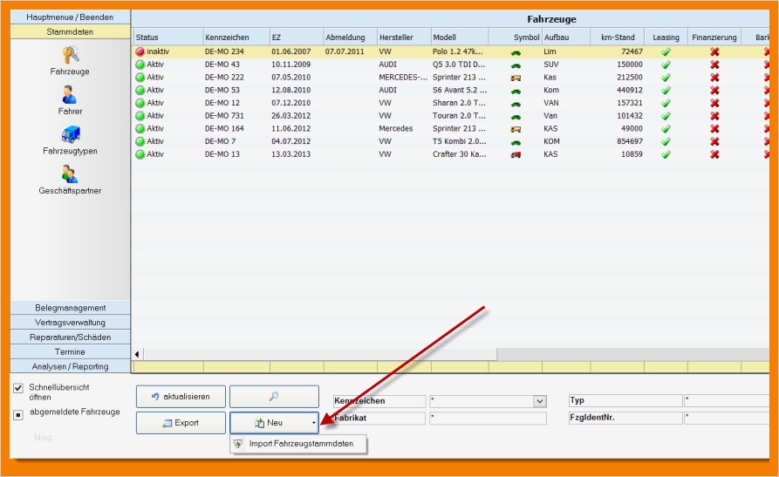The height and width of the screenshot is (477, 779).
Task: Click the Export button
Action: coord(181,423)
